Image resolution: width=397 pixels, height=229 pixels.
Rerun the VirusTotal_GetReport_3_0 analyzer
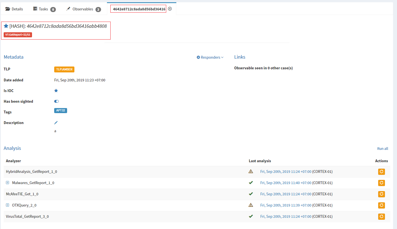(381, 216)
